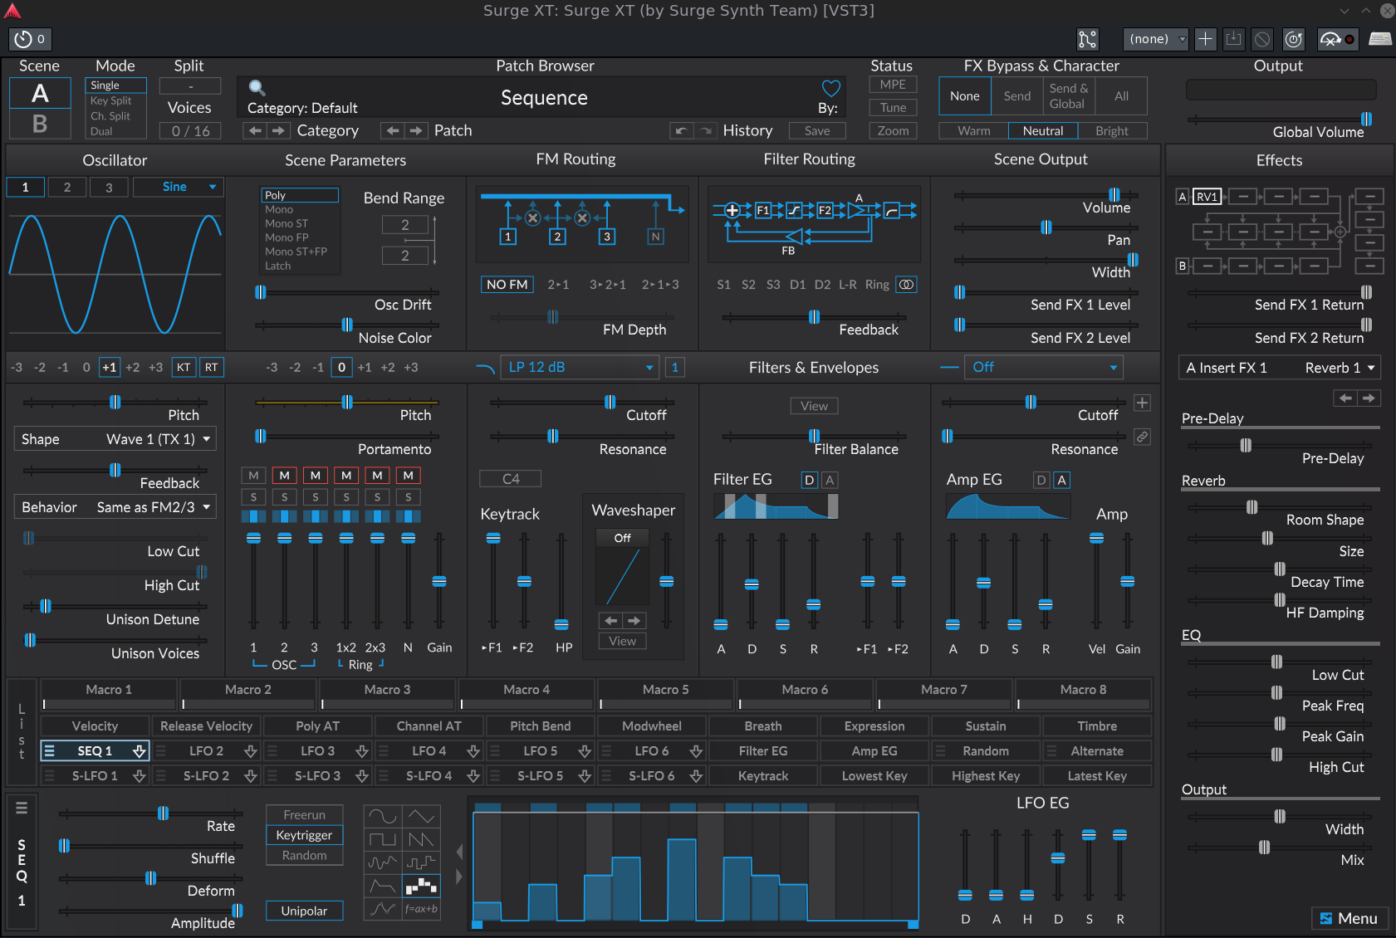This screenshot has width=1396, height=938.
Task: Click the undo arrow beside History
Action: point(681,130)
